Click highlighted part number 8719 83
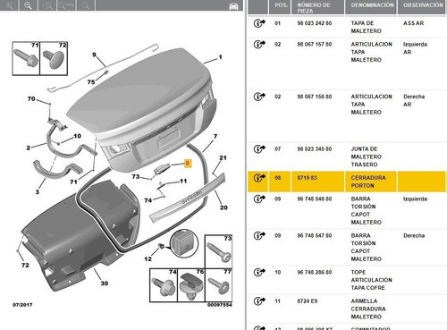This screenshot has height=330, width=447. click(307, 178)
